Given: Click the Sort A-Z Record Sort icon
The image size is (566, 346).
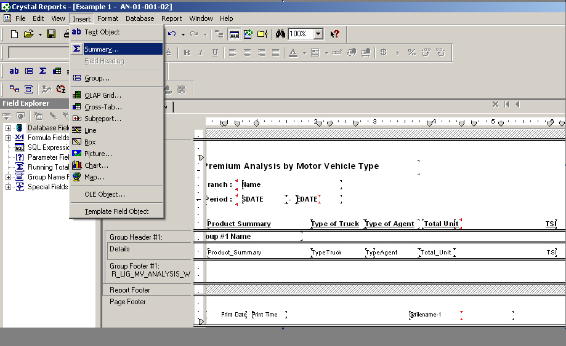Looking at the screenshot, I should (60, 88).
